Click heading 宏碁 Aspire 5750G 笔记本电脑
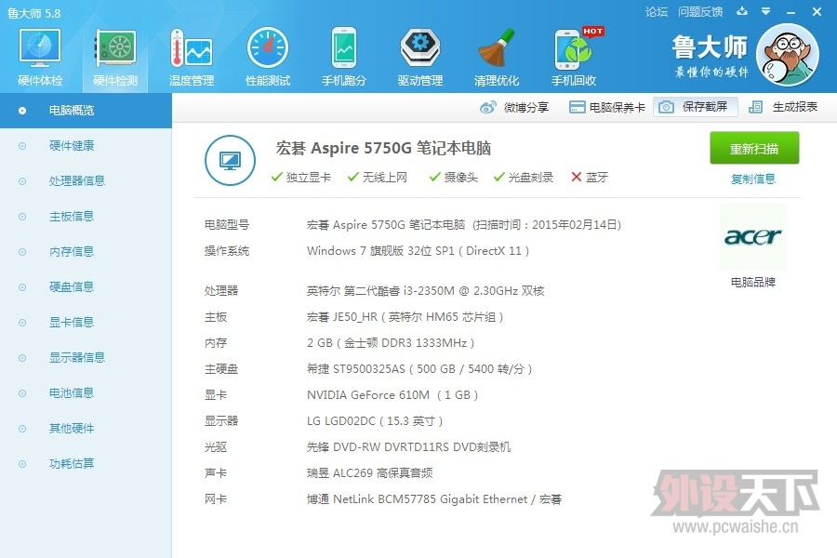Screen dimensions: 837x558 (x=383, y=148)
